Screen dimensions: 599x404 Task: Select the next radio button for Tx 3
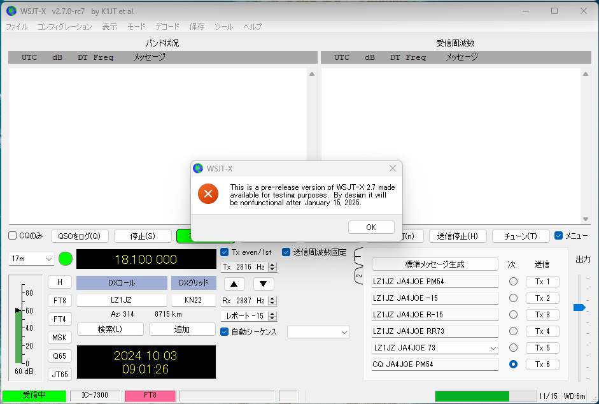pyautogui.click(x=513, y=315)
